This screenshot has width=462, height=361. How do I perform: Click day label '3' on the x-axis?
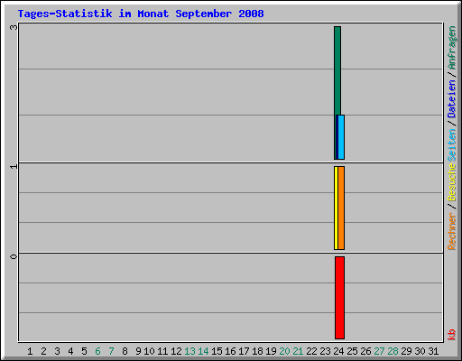click(x=57, y=351)
